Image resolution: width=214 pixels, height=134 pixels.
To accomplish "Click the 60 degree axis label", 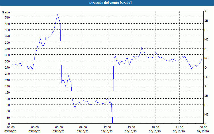I will click(8, 111).
